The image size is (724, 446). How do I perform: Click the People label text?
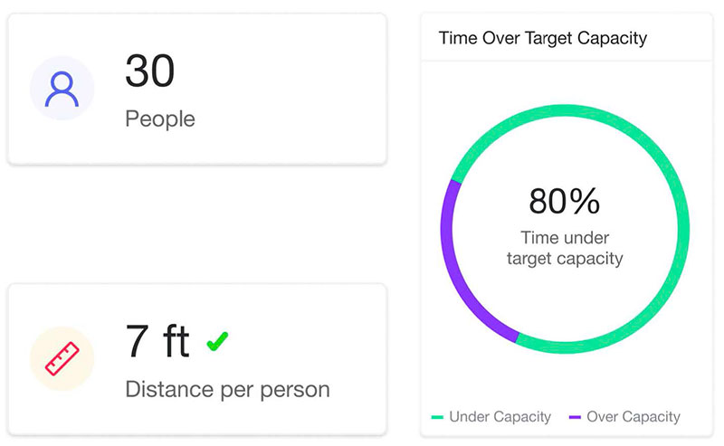160,119
